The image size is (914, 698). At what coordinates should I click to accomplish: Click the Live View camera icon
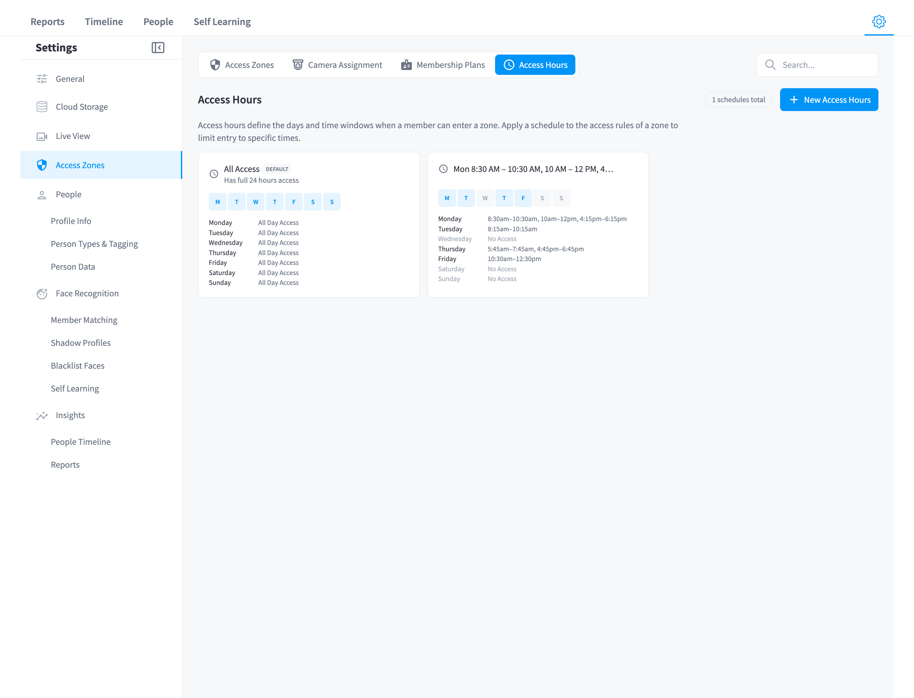click(42, 136)
